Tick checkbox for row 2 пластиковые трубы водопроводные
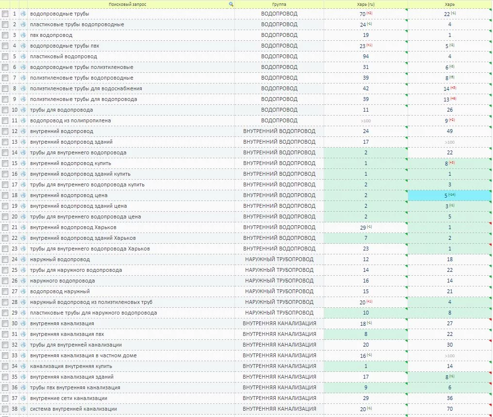 pyautogui.click(x=5, y=24)
